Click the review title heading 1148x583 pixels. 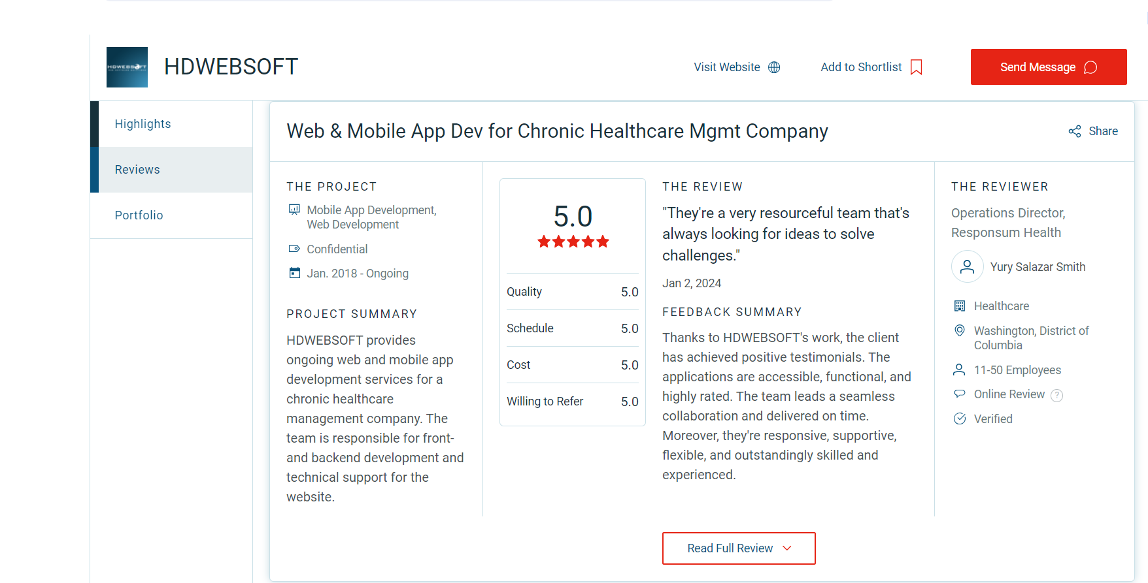coord(557,131)
